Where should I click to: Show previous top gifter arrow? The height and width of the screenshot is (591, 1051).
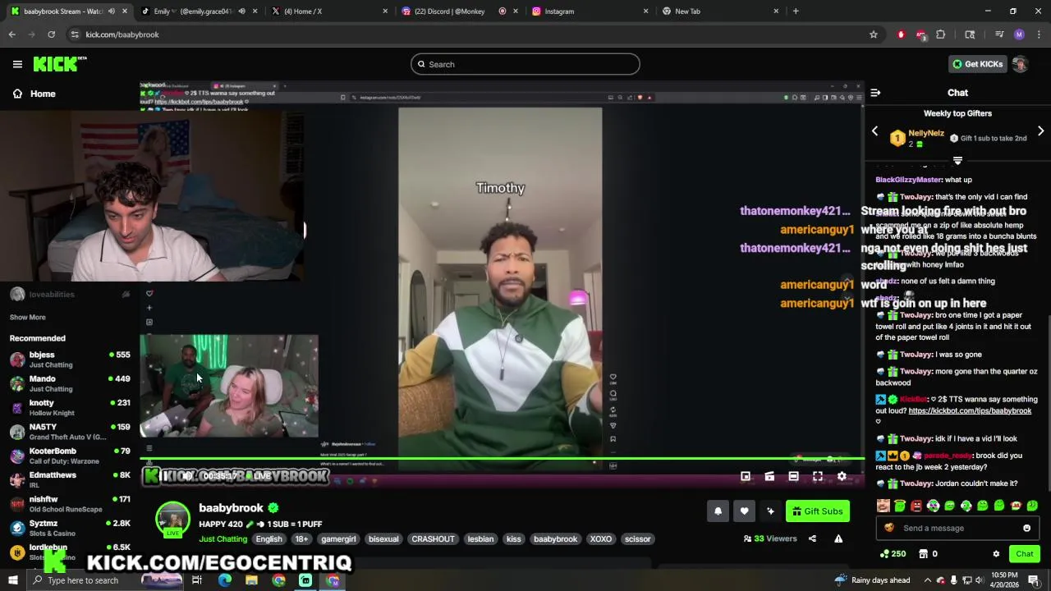point(874,131)
